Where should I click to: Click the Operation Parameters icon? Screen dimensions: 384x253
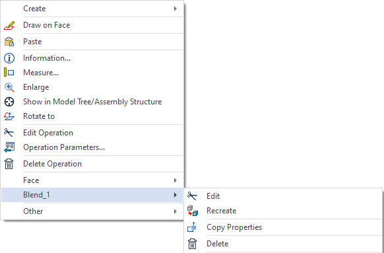9,147
